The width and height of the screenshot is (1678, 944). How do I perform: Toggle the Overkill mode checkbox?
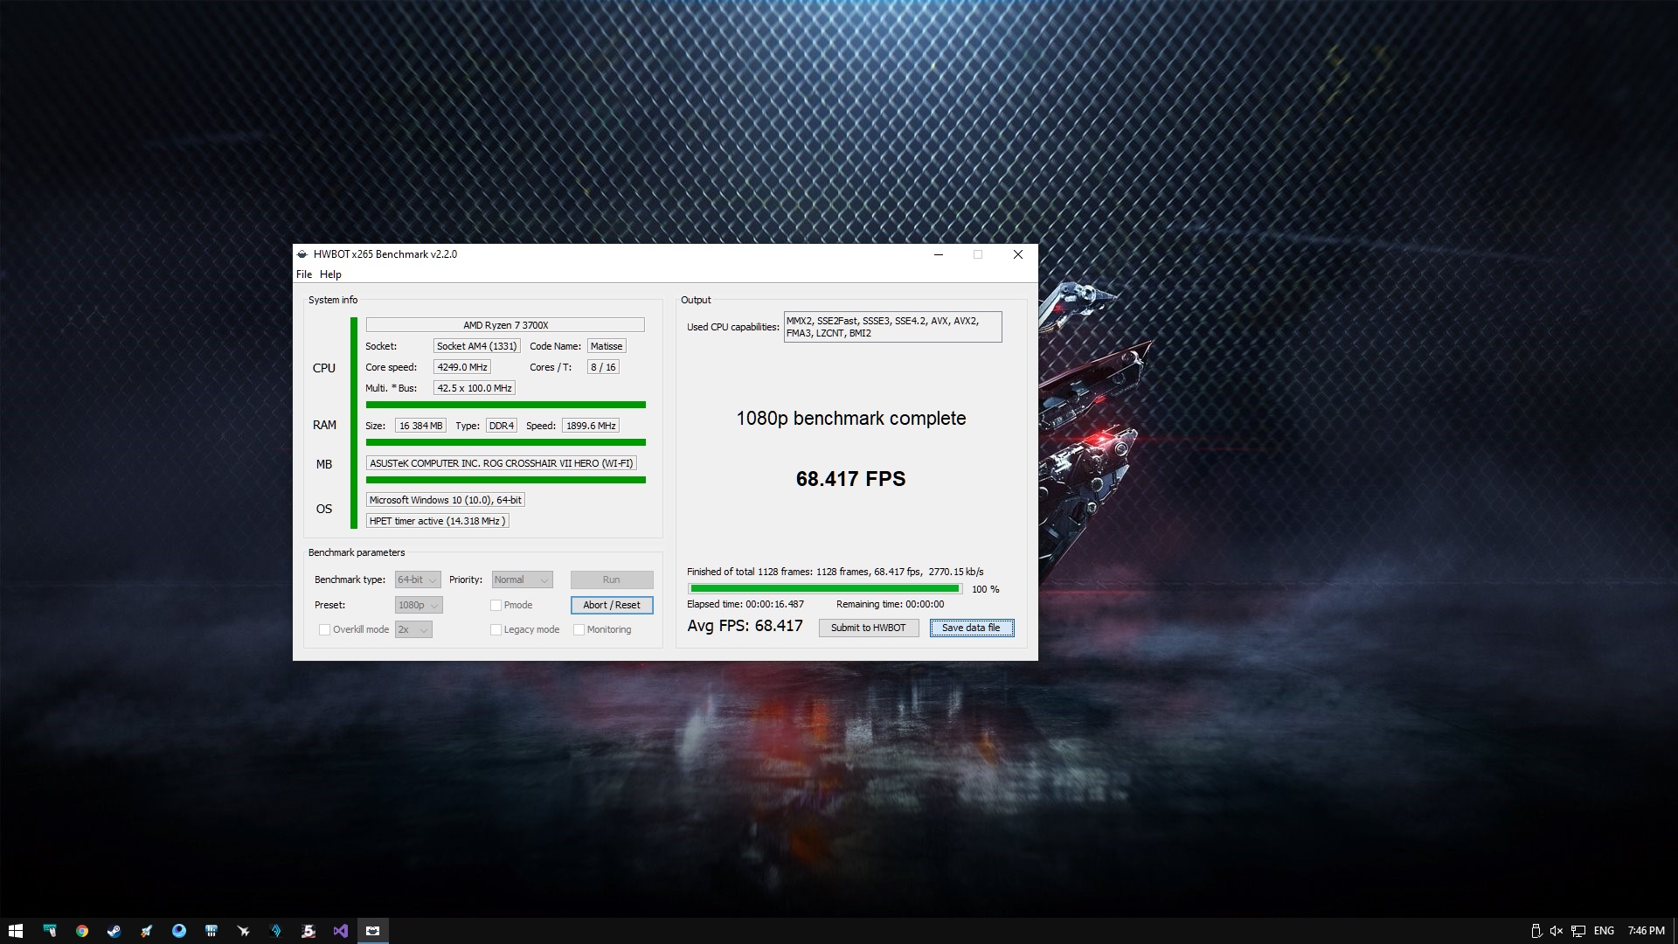[325, 629]
